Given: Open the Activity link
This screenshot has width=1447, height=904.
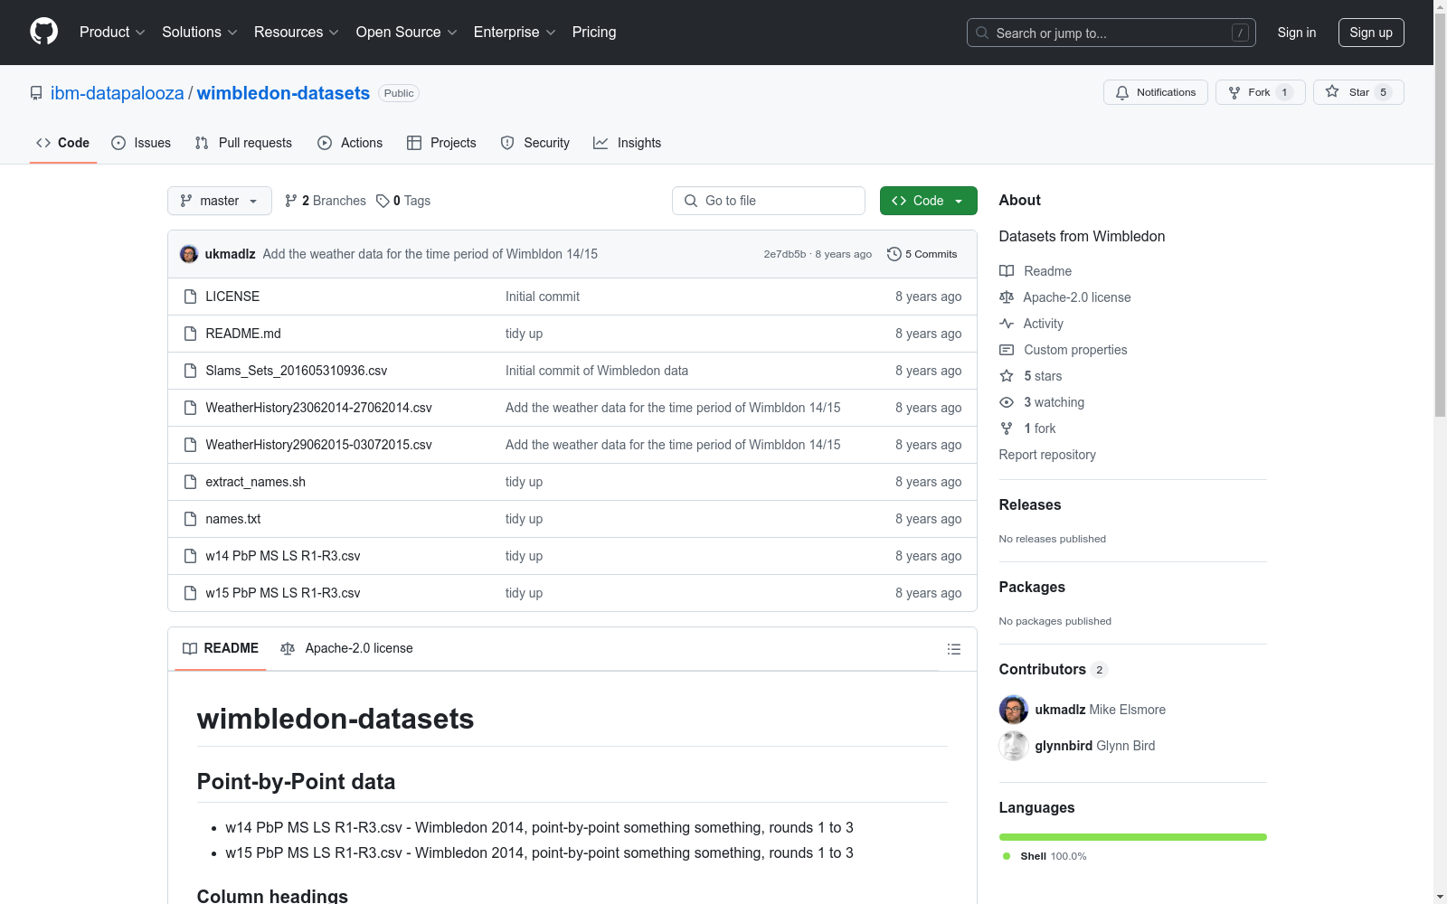Looking at the screenshot, I should (1031, 324).
